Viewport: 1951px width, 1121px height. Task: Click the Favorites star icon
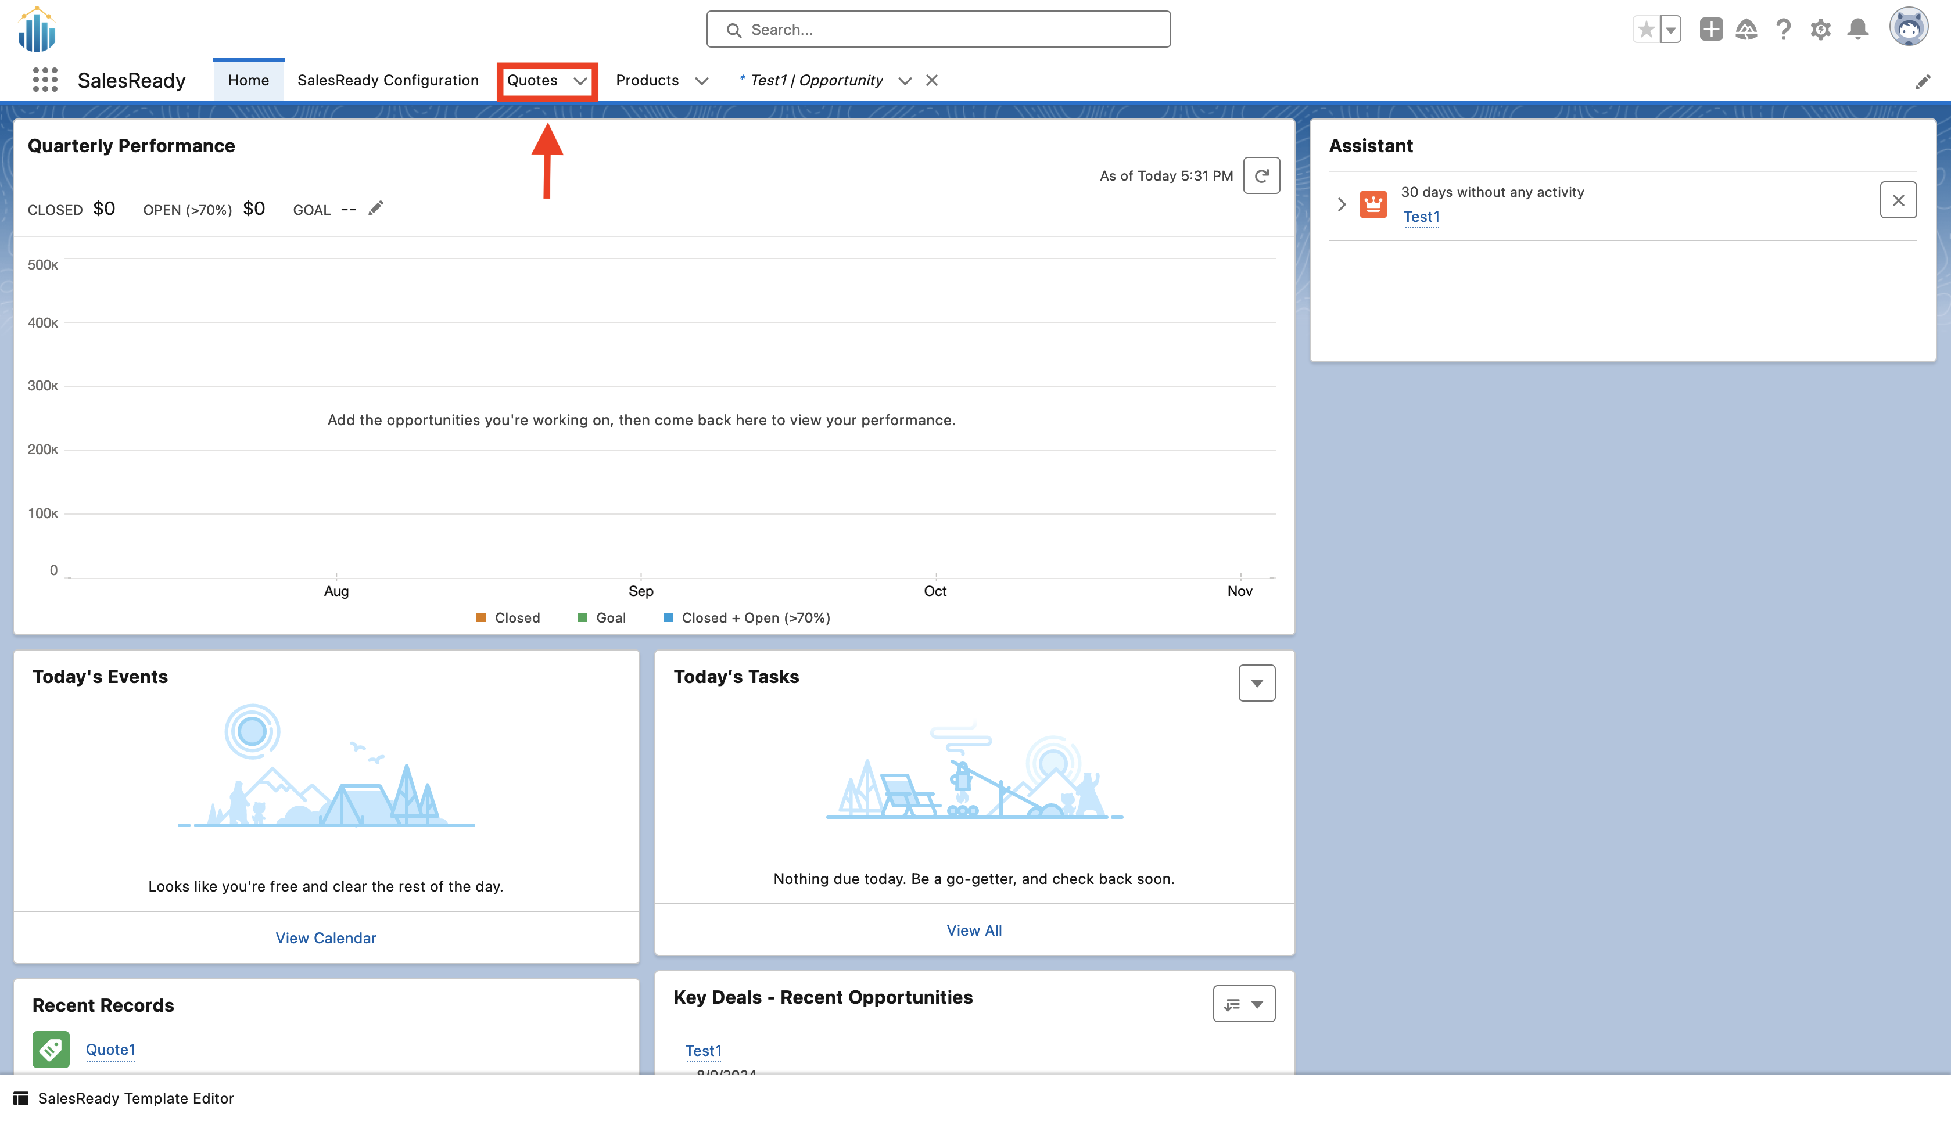pos(1645,30)
